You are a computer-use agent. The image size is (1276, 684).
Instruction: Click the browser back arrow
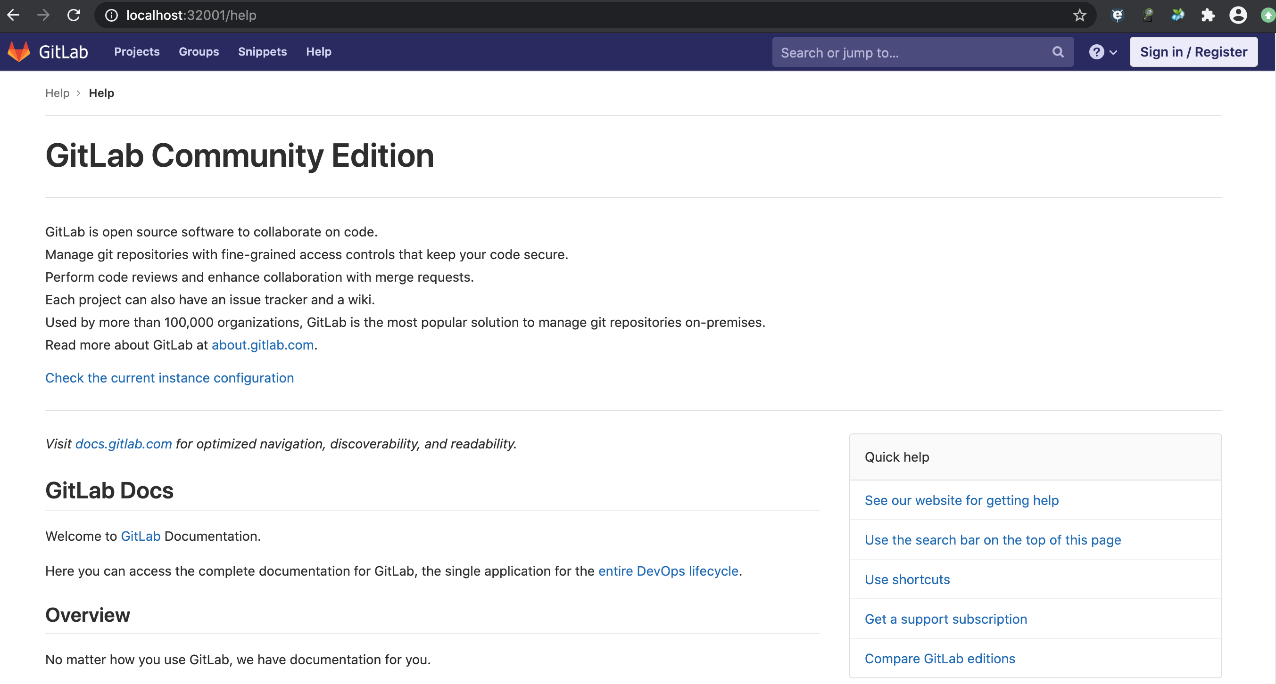coord(13,15)
